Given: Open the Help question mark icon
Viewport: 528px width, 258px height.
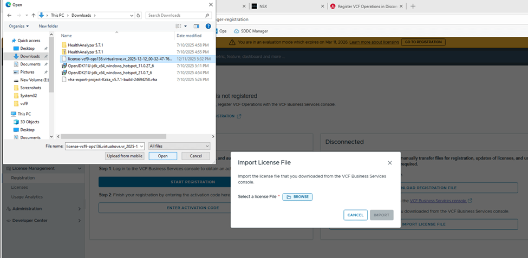Looking at the screenshot, I should pyautogui.click(x=208, y=26).
